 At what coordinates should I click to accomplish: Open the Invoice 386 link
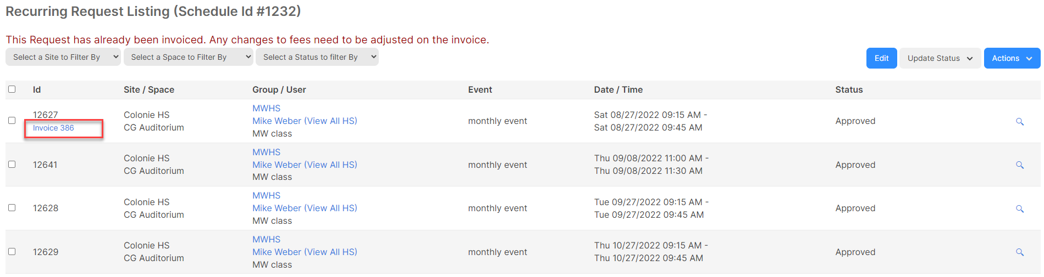pyautogui.click(x=53, y=128)
